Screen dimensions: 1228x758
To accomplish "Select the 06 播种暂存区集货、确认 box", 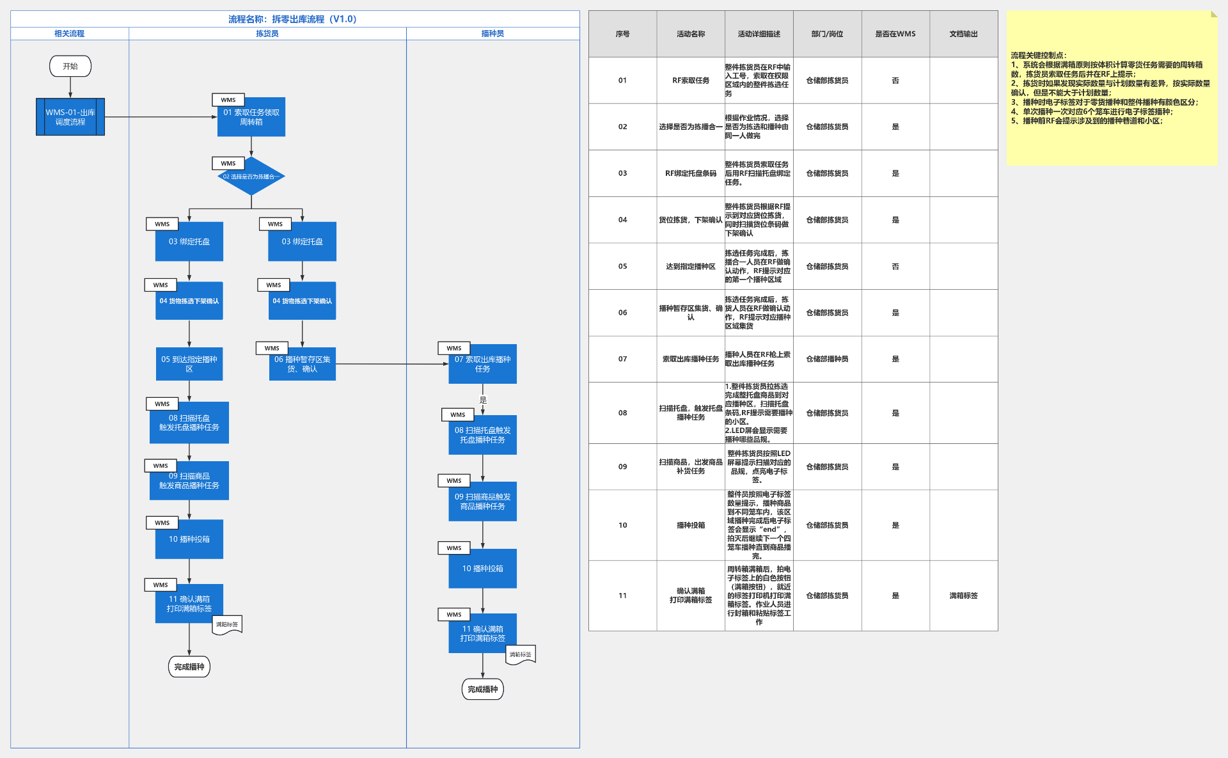I will click(303, 365).
